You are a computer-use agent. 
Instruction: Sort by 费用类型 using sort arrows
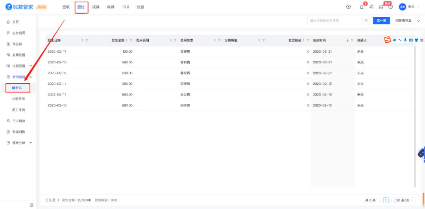click(215, 40)
